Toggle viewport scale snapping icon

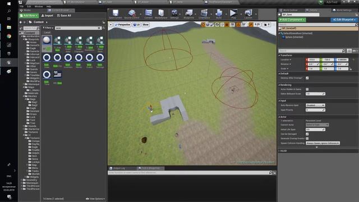pyautogui.click(x=251, y=25)
